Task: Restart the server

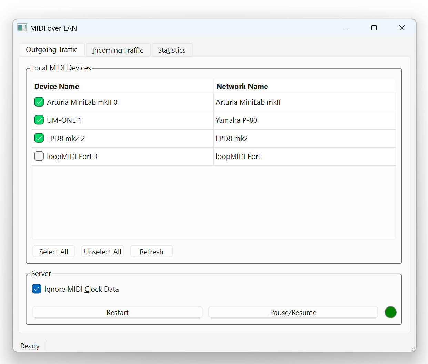Action: pyautogui.click(x=117, y=312)
